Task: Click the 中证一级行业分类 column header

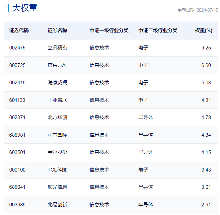Action: 109,31
